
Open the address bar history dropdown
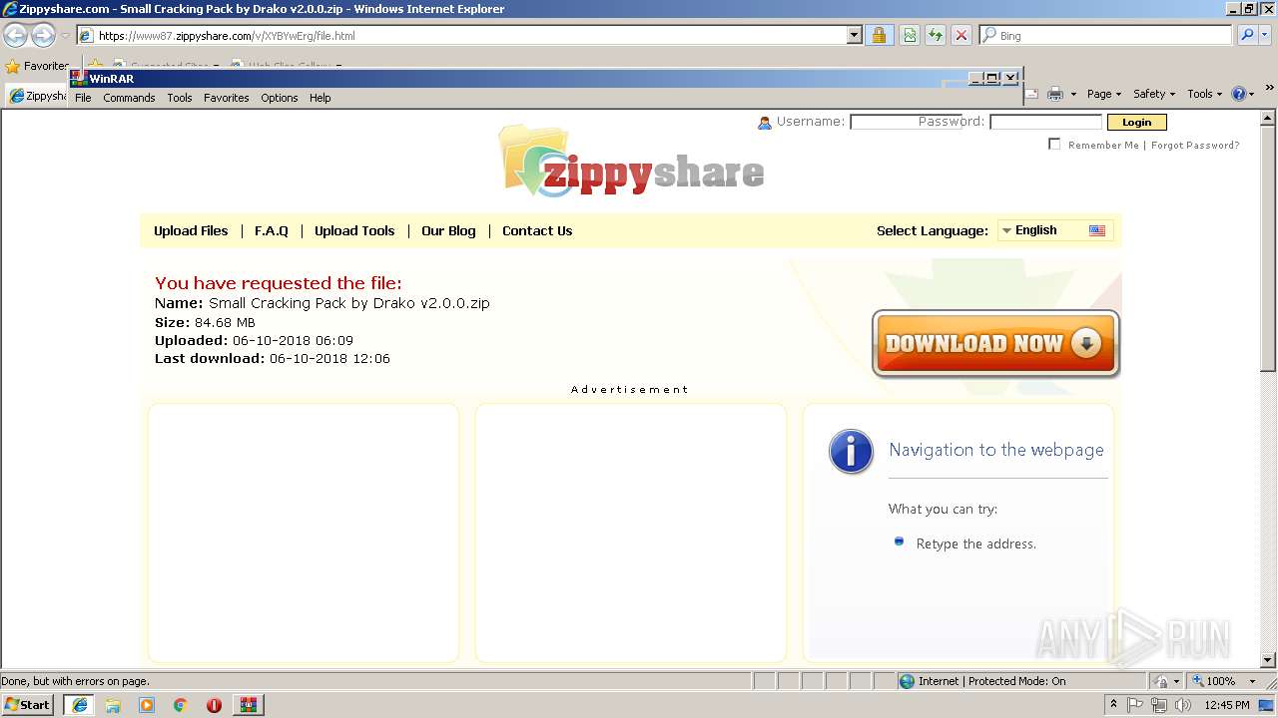tap(854, 36)
